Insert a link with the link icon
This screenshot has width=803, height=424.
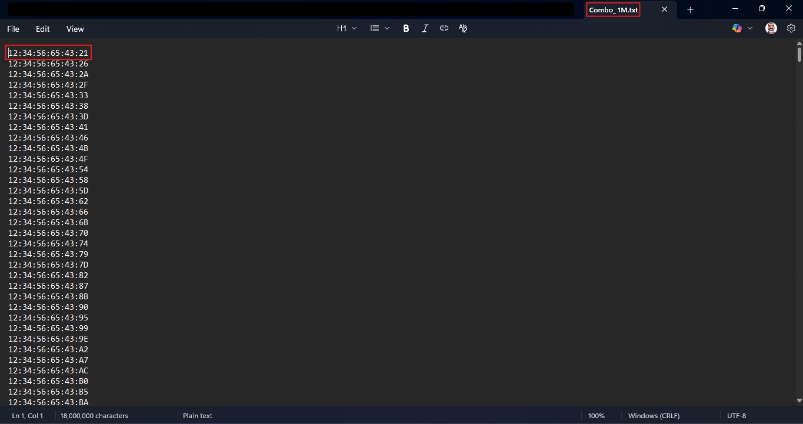444,28
